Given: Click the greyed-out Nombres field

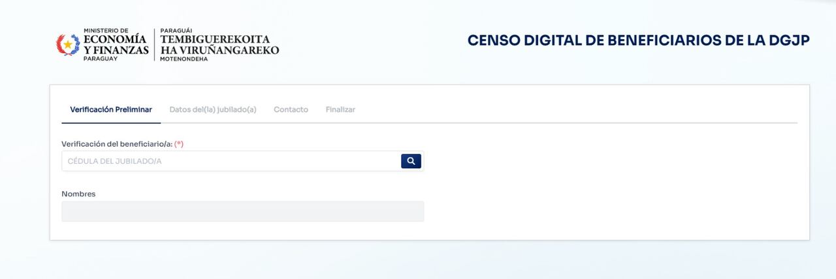Looking at the screenshot, I should click(243, 211).
